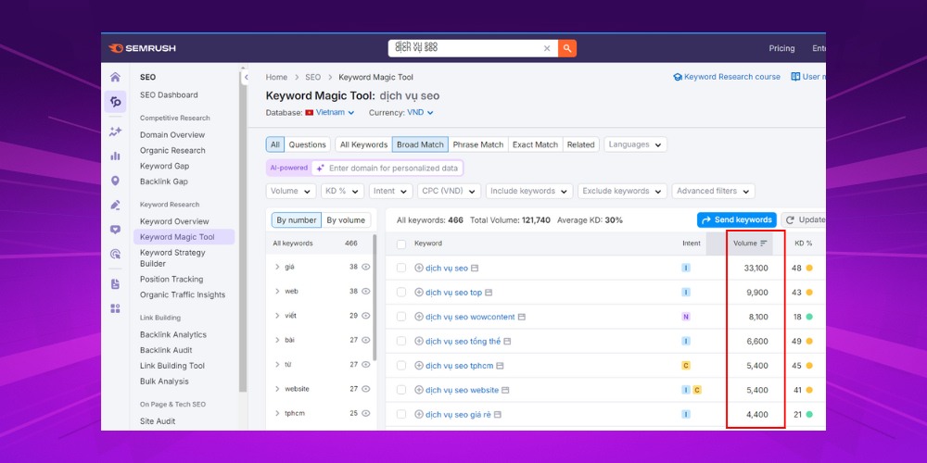
Task: Collapse the sidebar with arrow handle
Action: coord(246,78)
